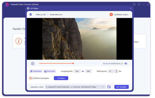This screenshot has height=98, width=155.
Task: Toggle the Schleifenwiedergabe checkbox
Action: (x=30, y=78)
